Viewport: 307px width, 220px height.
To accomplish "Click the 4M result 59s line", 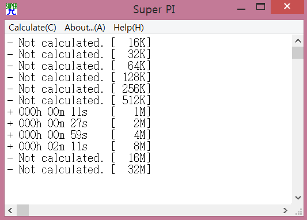I will 79,135.
